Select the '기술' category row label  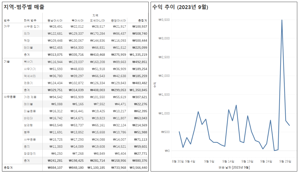click(7, 62)
